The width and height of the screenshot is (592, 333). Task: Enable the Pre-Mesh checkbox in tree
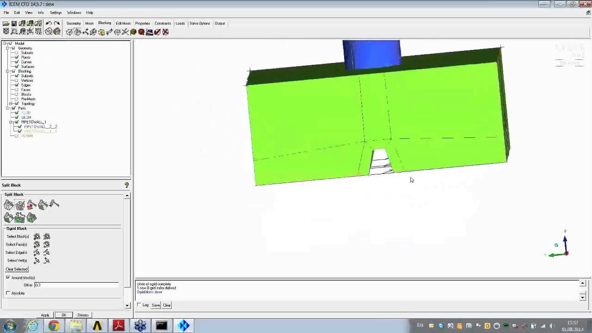pyautogui.click(x=17, y=99)
